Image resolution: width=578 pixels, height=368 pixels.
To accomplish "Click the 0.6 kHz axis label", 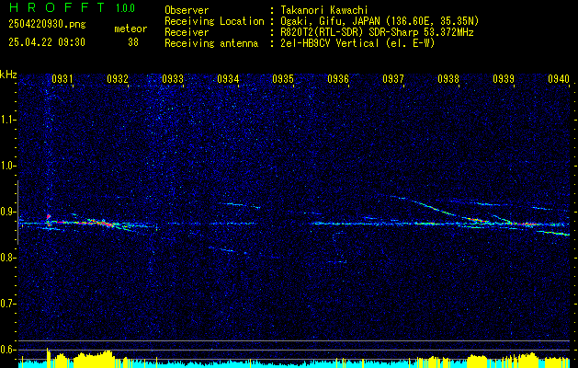I will 7,350.
